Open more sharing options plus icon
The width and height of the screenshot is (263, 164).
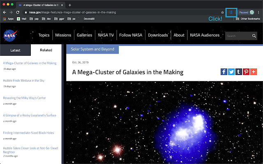coord(254,72)
